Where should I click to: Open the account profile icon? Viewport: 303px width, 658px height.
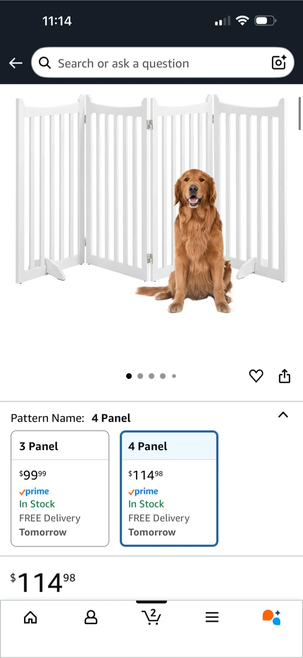[91, 617]
